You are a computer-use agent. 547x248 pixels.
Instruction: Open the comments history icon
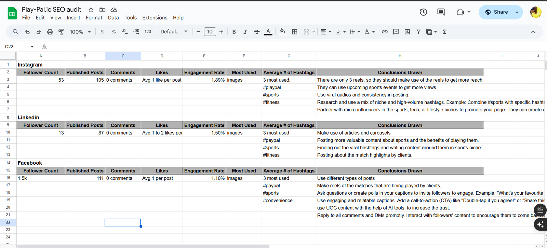441,12
